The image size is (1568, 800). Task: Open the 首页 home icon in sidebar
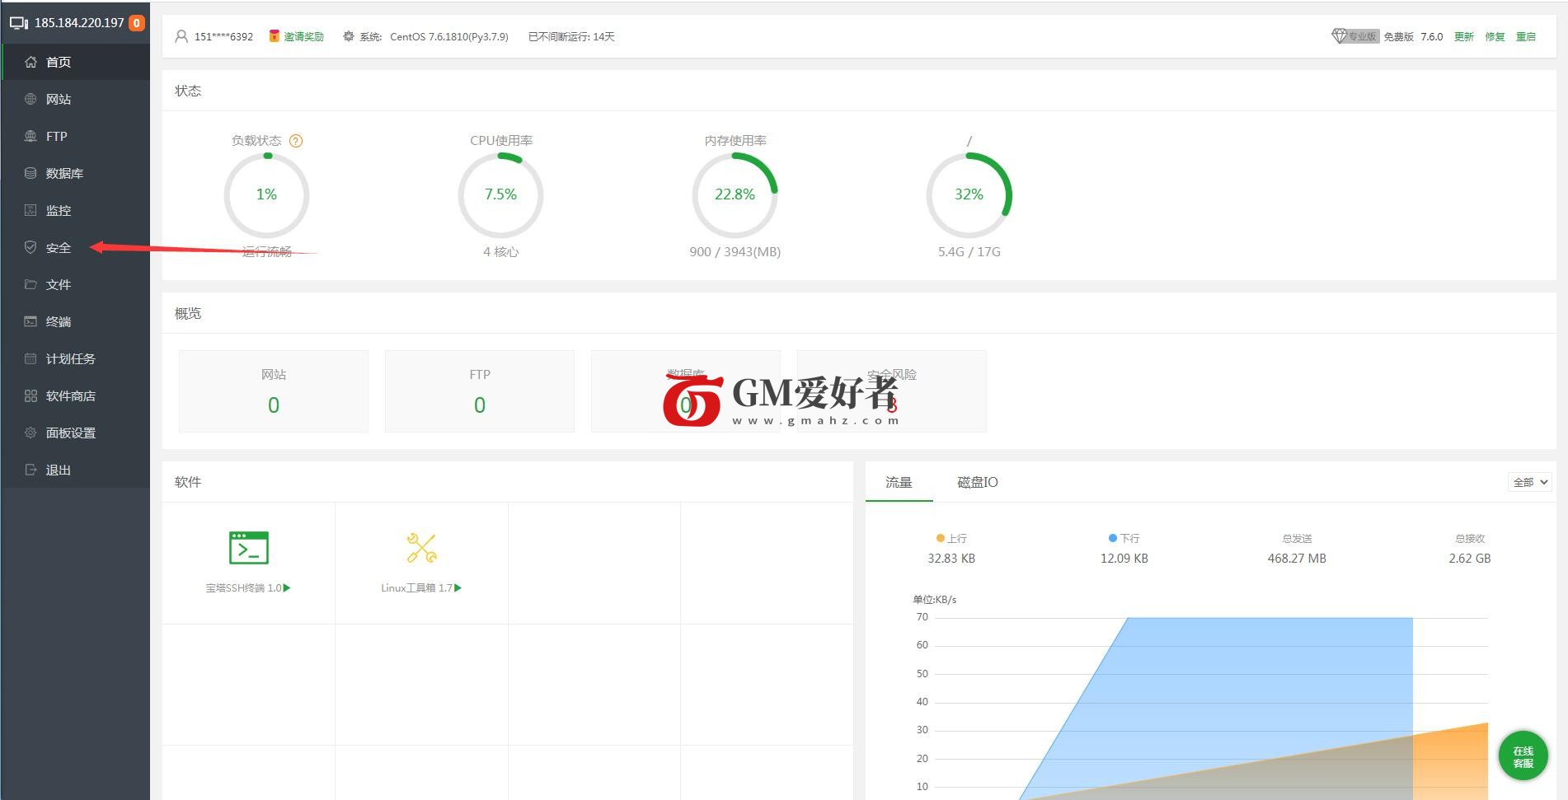[x=31, y=62]
